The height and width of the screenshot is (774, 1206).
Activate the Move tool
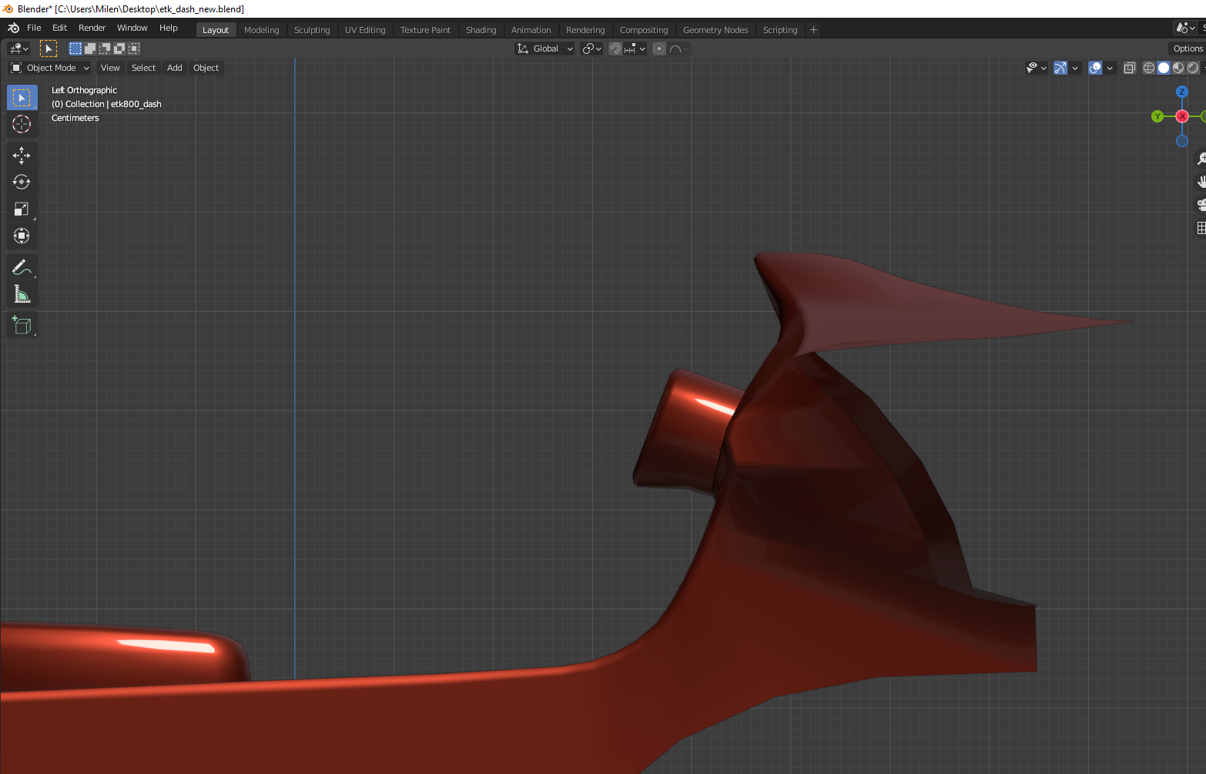(22, 156)
